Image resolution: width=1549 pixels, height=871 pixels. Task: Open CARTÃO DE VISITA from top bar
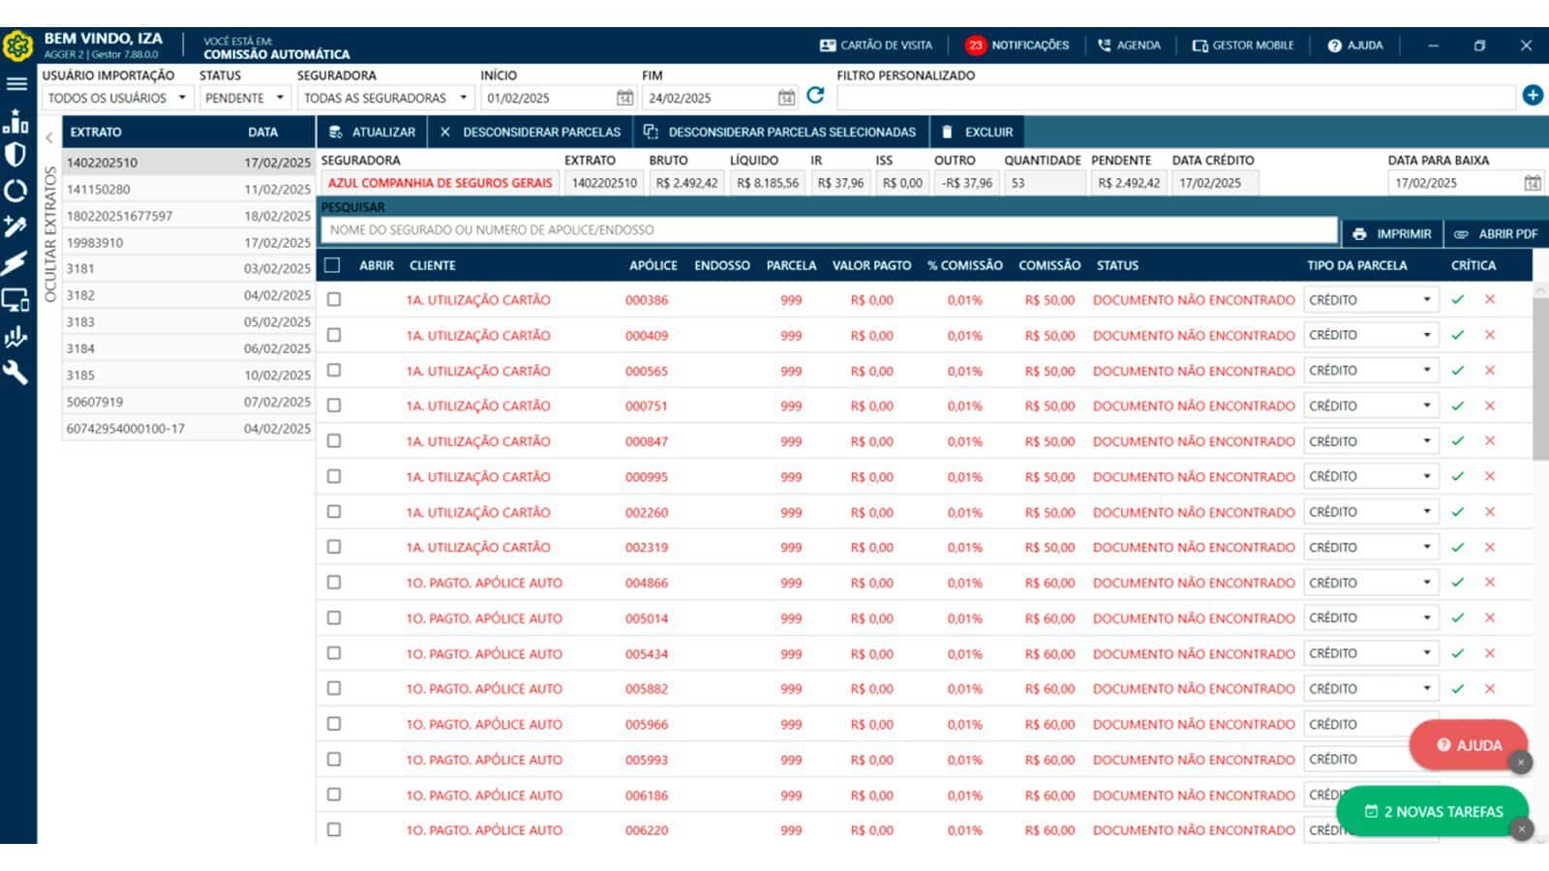click(876, 45)
